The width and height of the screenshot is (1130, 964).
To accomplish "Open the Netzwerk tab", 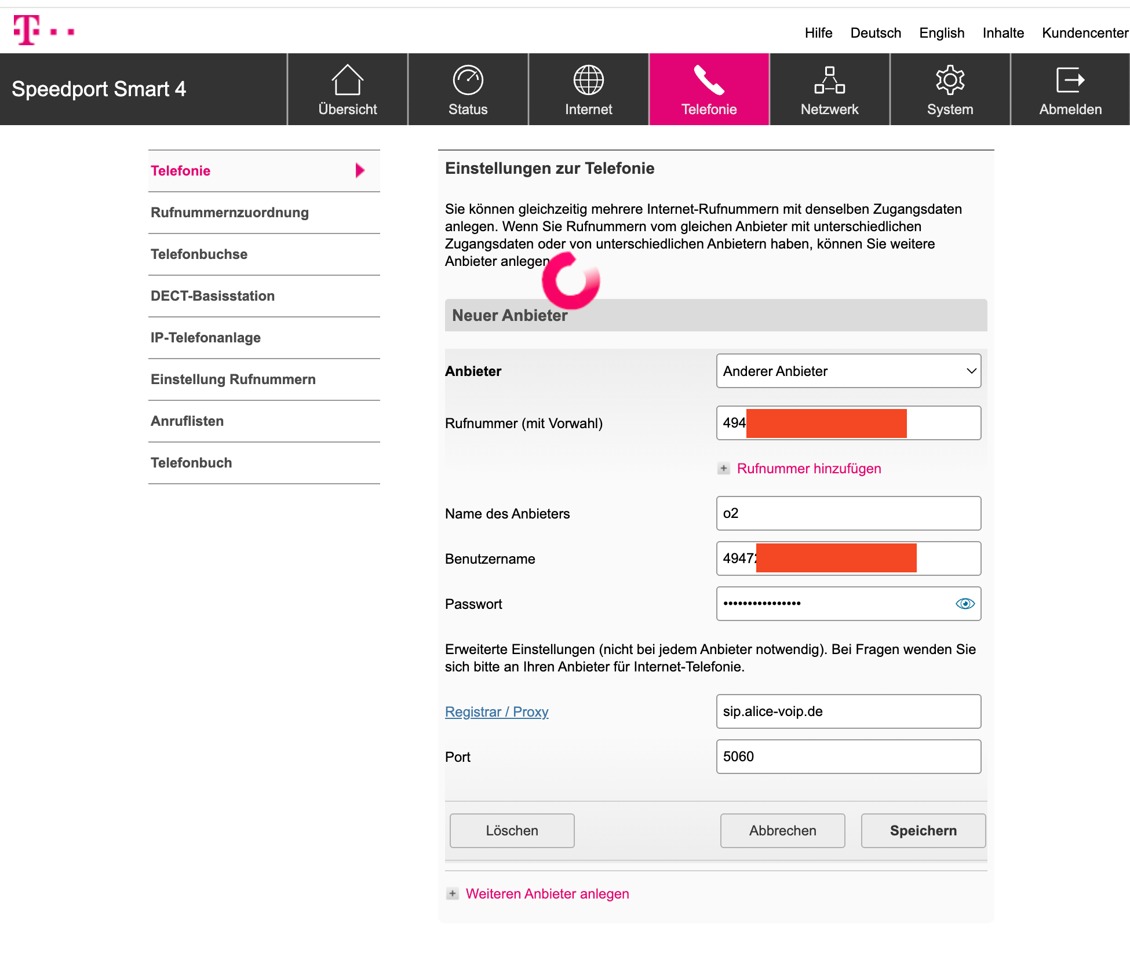I will coord(830,89).
